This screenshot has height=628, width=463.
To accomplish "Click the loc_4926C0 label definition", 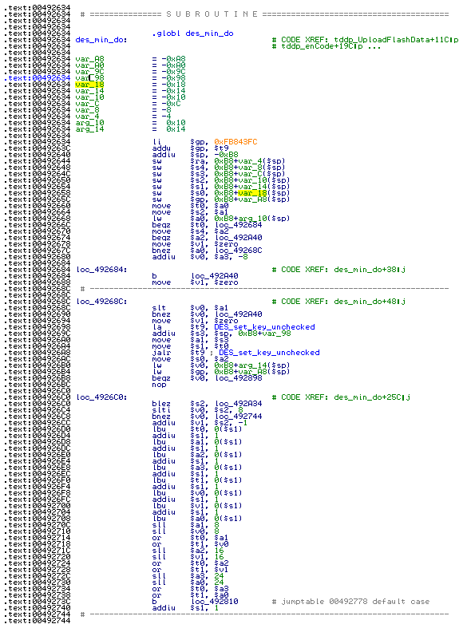I will [101, 397].
